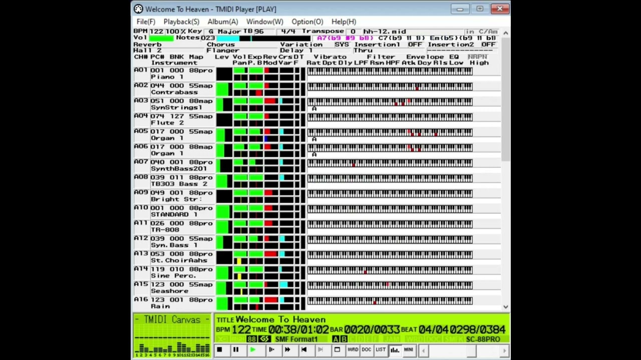Click the channel list scroll-down arrow
This screenshot has height=360, width=641.
(505, 306)
